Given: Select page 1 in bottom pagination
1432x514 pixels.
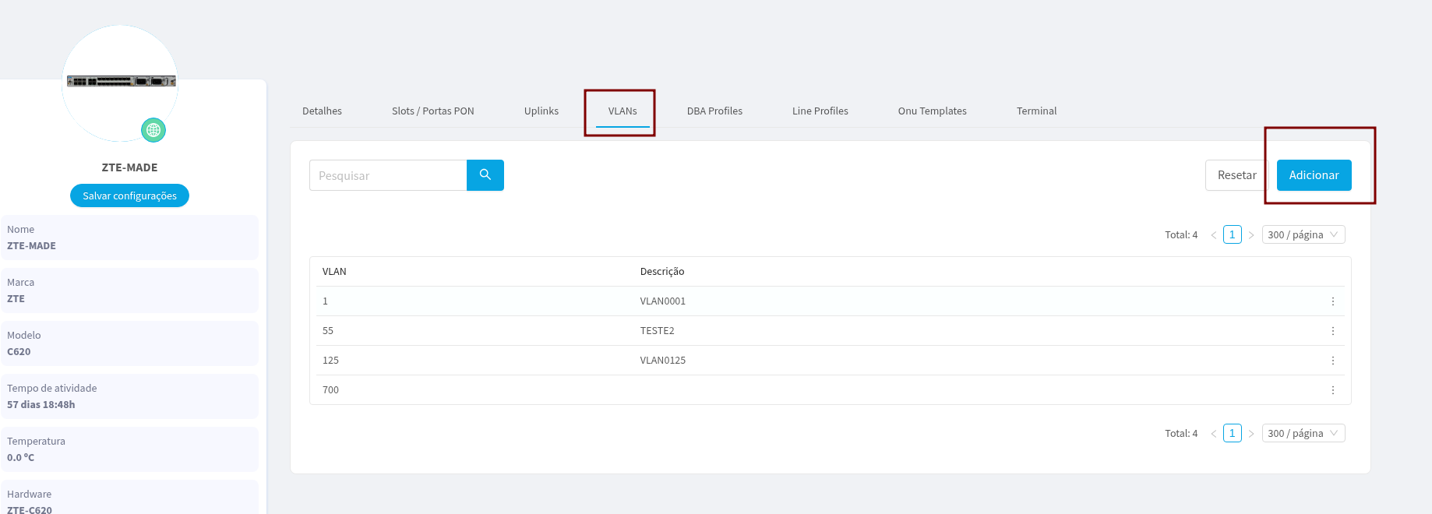Looking at the screenshot, I should tap(1232, 434).
